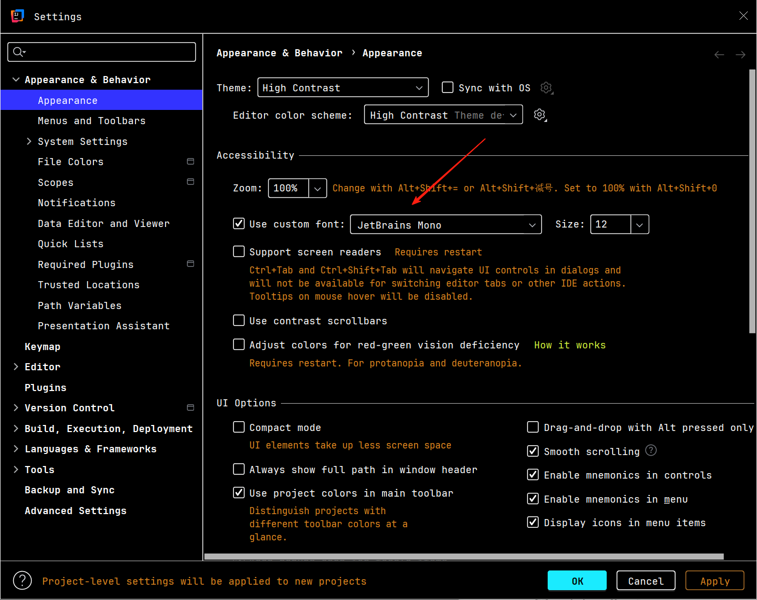
Task: Open the help question mark at bottom left
Action: click(x=22, y=580)
